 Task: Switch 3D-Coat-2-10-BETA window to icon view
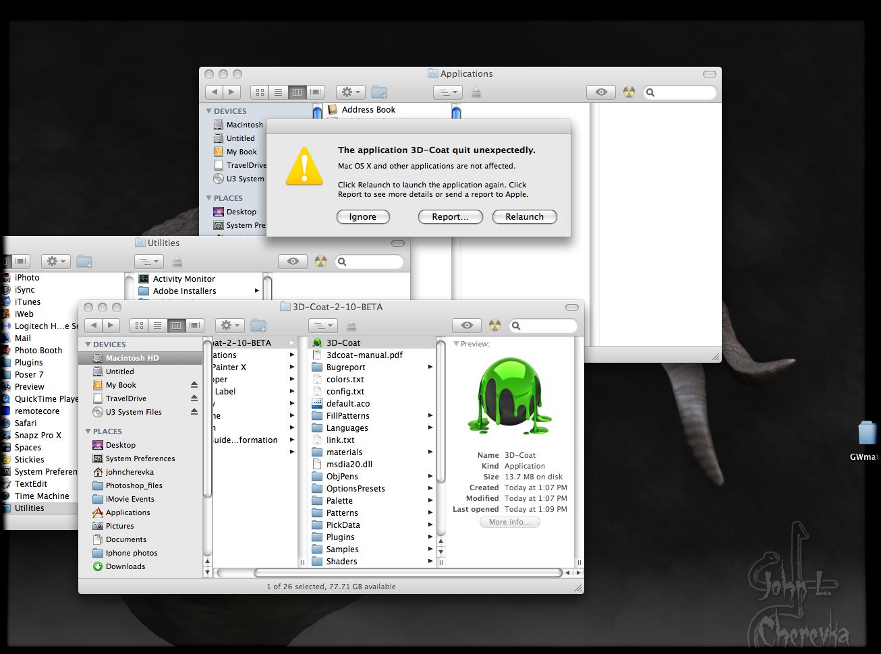[139, 326]
